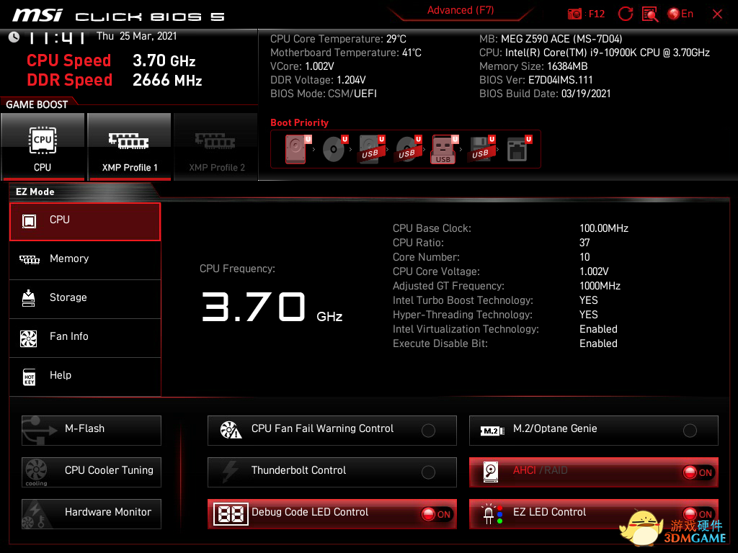Select the USB floppy boot icon

481,149
